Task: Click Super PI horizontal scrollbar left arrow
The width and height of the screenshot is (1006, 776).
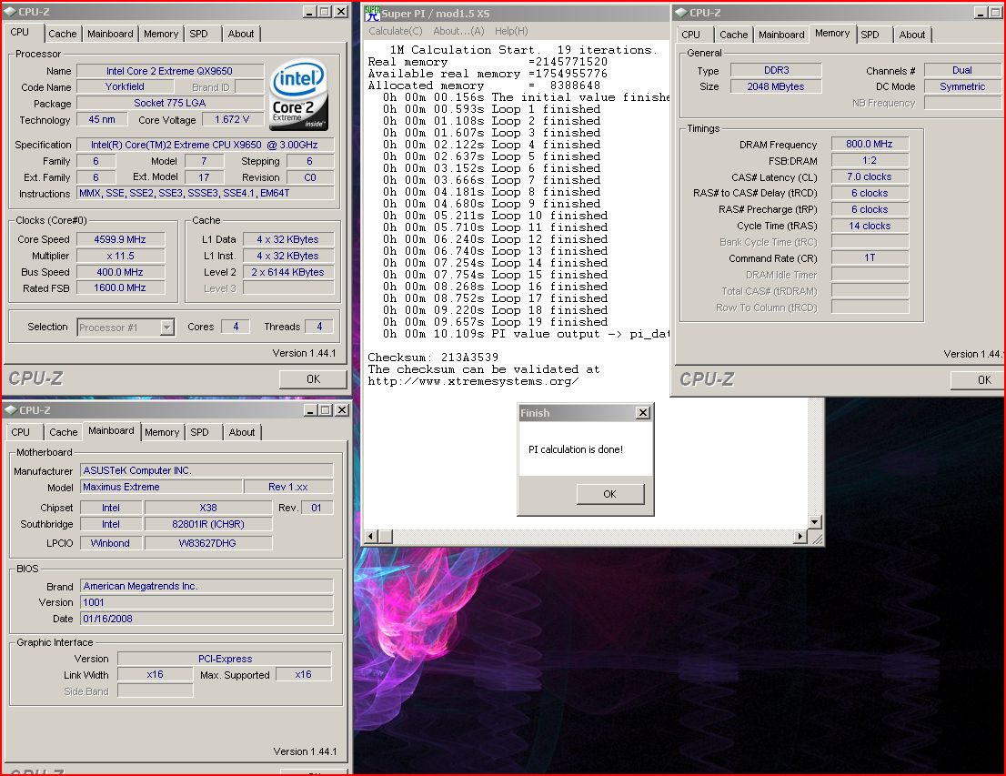Action: tap(371, 536)
